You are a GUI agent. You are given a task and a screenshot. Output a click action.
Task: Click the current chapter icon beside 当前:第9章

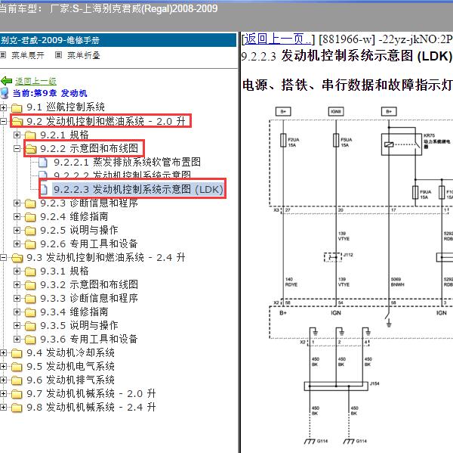coord(5,93)
